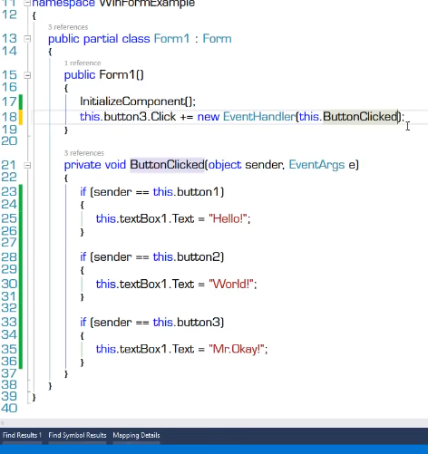Click the Form1 class name on line 13

pyautogui.click(x=171, y=39)
